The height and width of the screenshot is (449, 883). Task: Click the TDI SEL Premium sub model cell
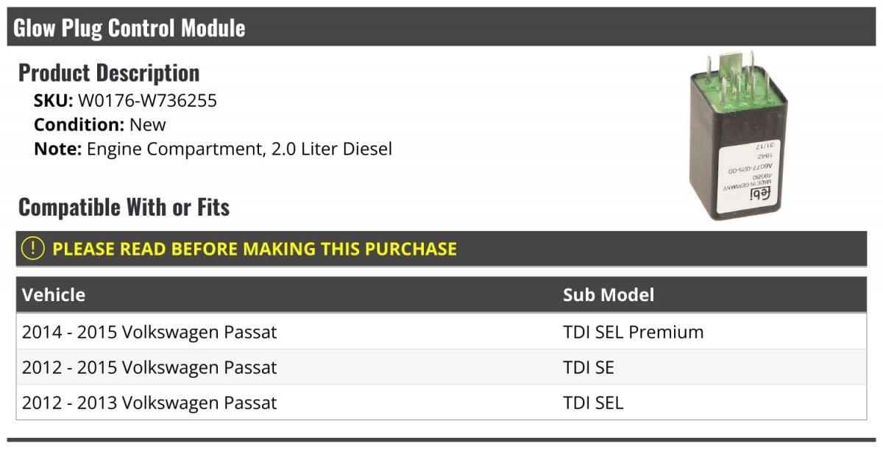(x=634, y=332)
